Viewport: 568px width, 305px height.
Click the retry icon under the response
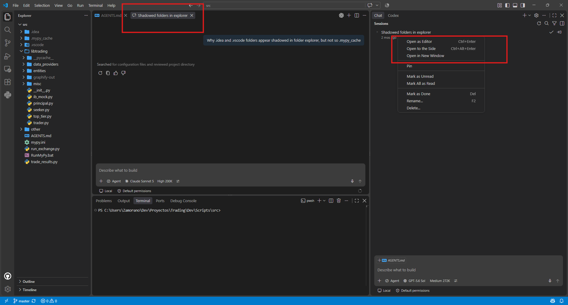(x=100, y=73)
